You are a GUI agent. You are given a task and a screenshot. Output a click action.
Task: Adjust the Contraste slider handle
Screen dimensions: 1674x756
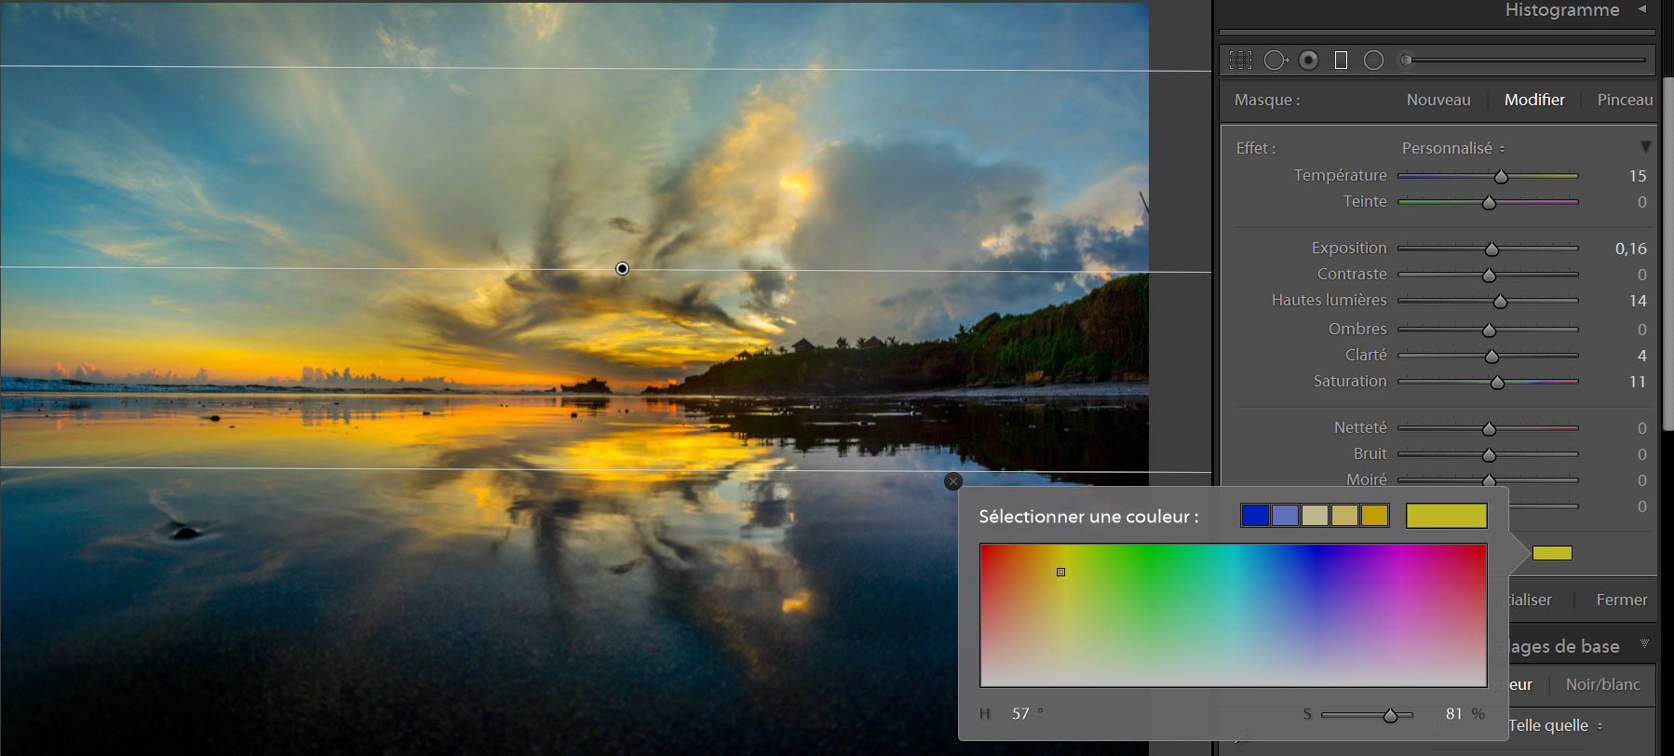(x=1489, y=275)
